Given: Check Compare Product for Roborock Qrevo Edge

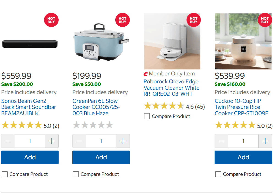Looking at the screenshot, I should point(147,116).
